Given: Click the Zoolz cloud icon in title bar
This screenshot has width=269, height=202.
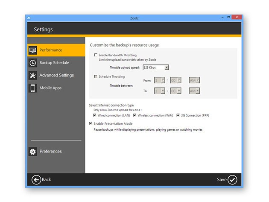Looking at the screenshot, I should (29, 18).
